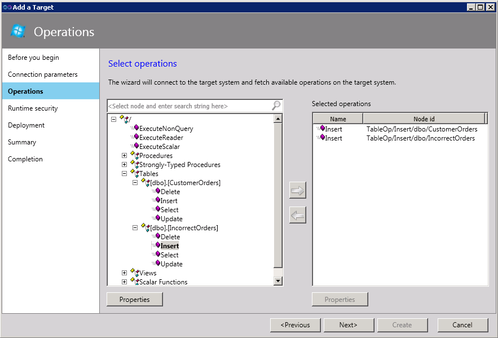Click the Cancel button
Screen dimensions: 498x338
(x=462, y=325)
